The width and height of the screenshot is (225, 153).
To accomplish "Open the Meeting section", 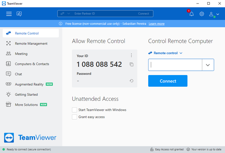I will (21, 54).
